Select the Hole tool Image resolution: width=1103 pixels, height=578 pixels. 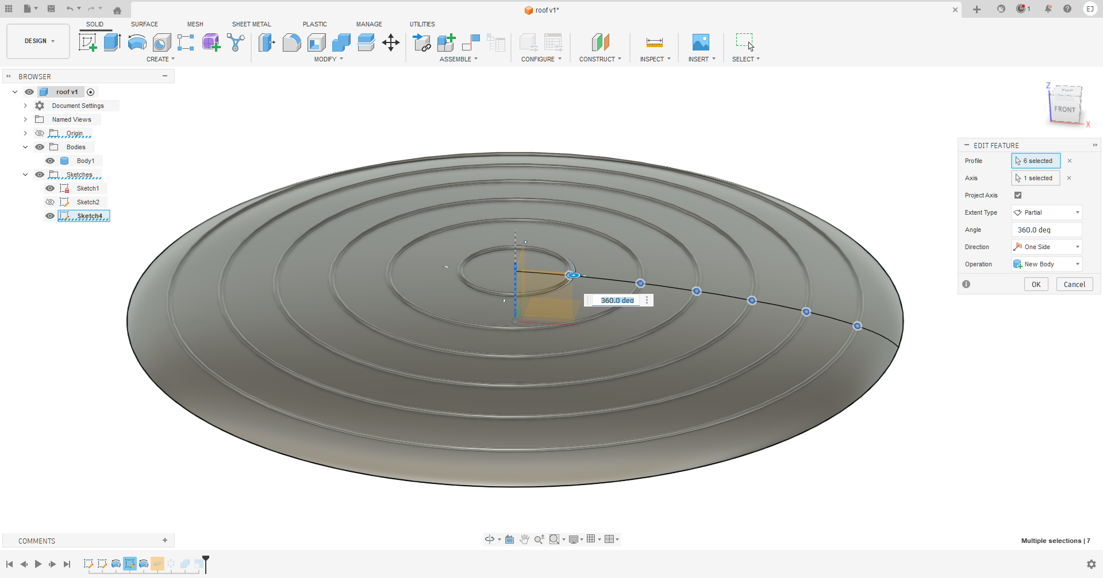162,42
